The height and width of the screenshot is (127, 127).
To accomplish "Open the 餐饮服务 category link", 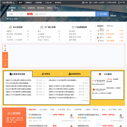I will [72, 31].
